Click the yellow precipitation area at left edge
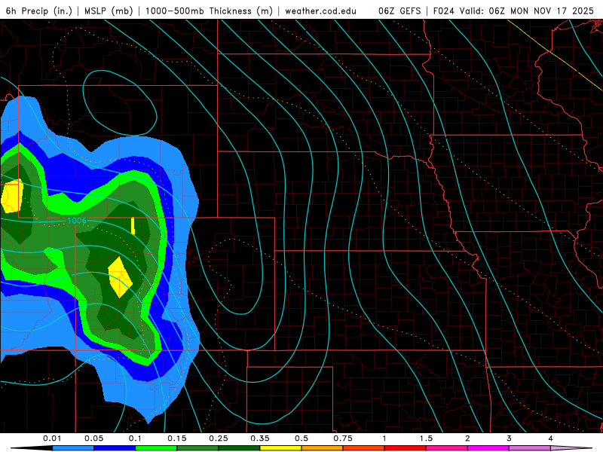 point(12,197)
